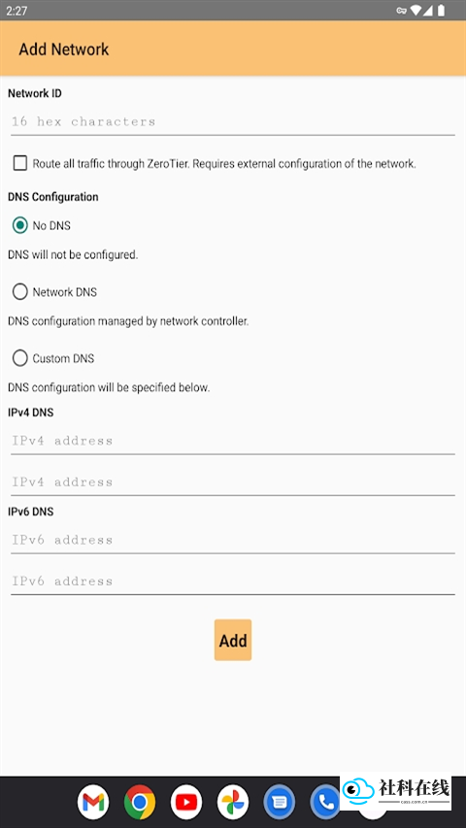Select the Network DNS radio option

(x=20, y=291)
